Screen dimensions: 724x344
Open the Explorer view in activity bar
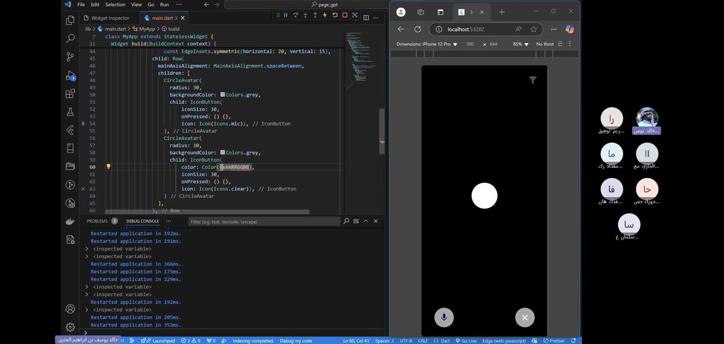(x=71, y=20)
